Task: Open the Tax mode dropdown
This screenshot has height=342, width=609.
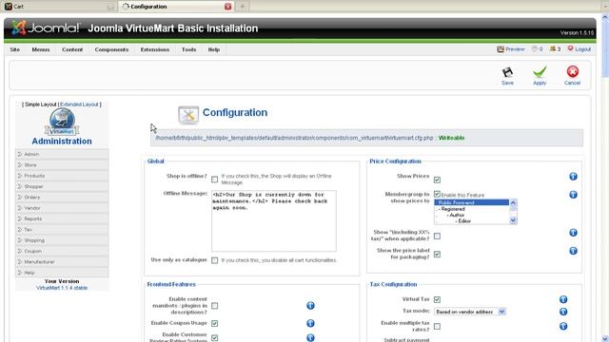Action: (470, 312)
